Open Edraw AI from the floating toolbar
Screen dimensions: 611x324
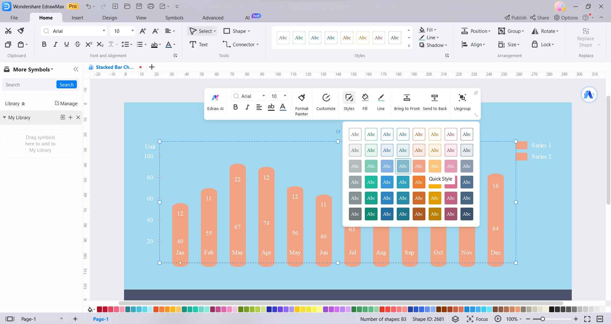[x=216, y=101]
